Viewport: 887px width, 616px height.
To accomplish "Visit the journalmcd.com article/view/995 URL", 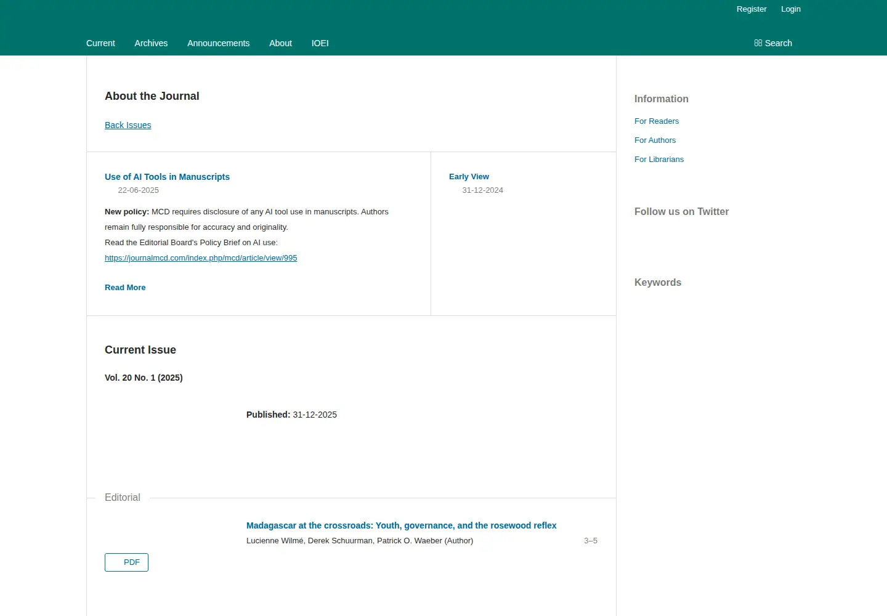I will point(201,258).
